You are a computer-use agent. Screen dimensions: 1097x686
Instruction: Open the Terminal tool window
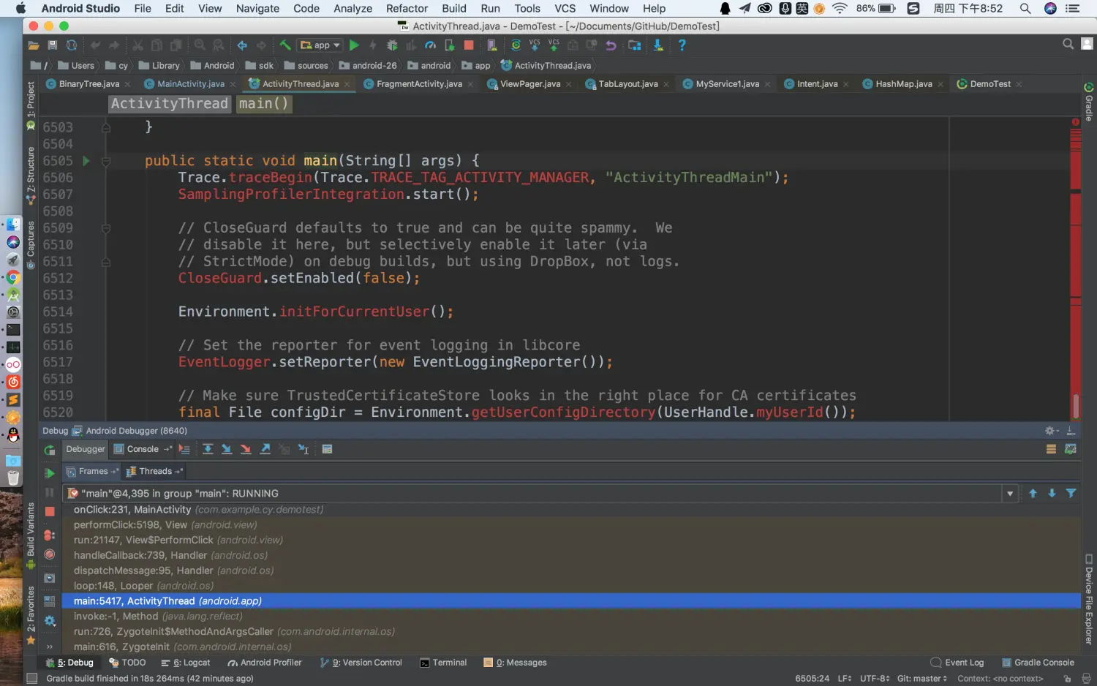coord(443,663)
